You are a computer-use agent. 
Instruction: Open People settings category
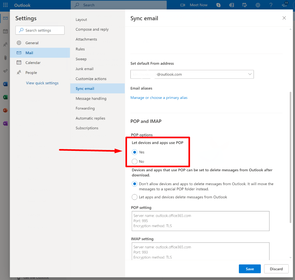point(40,72)
